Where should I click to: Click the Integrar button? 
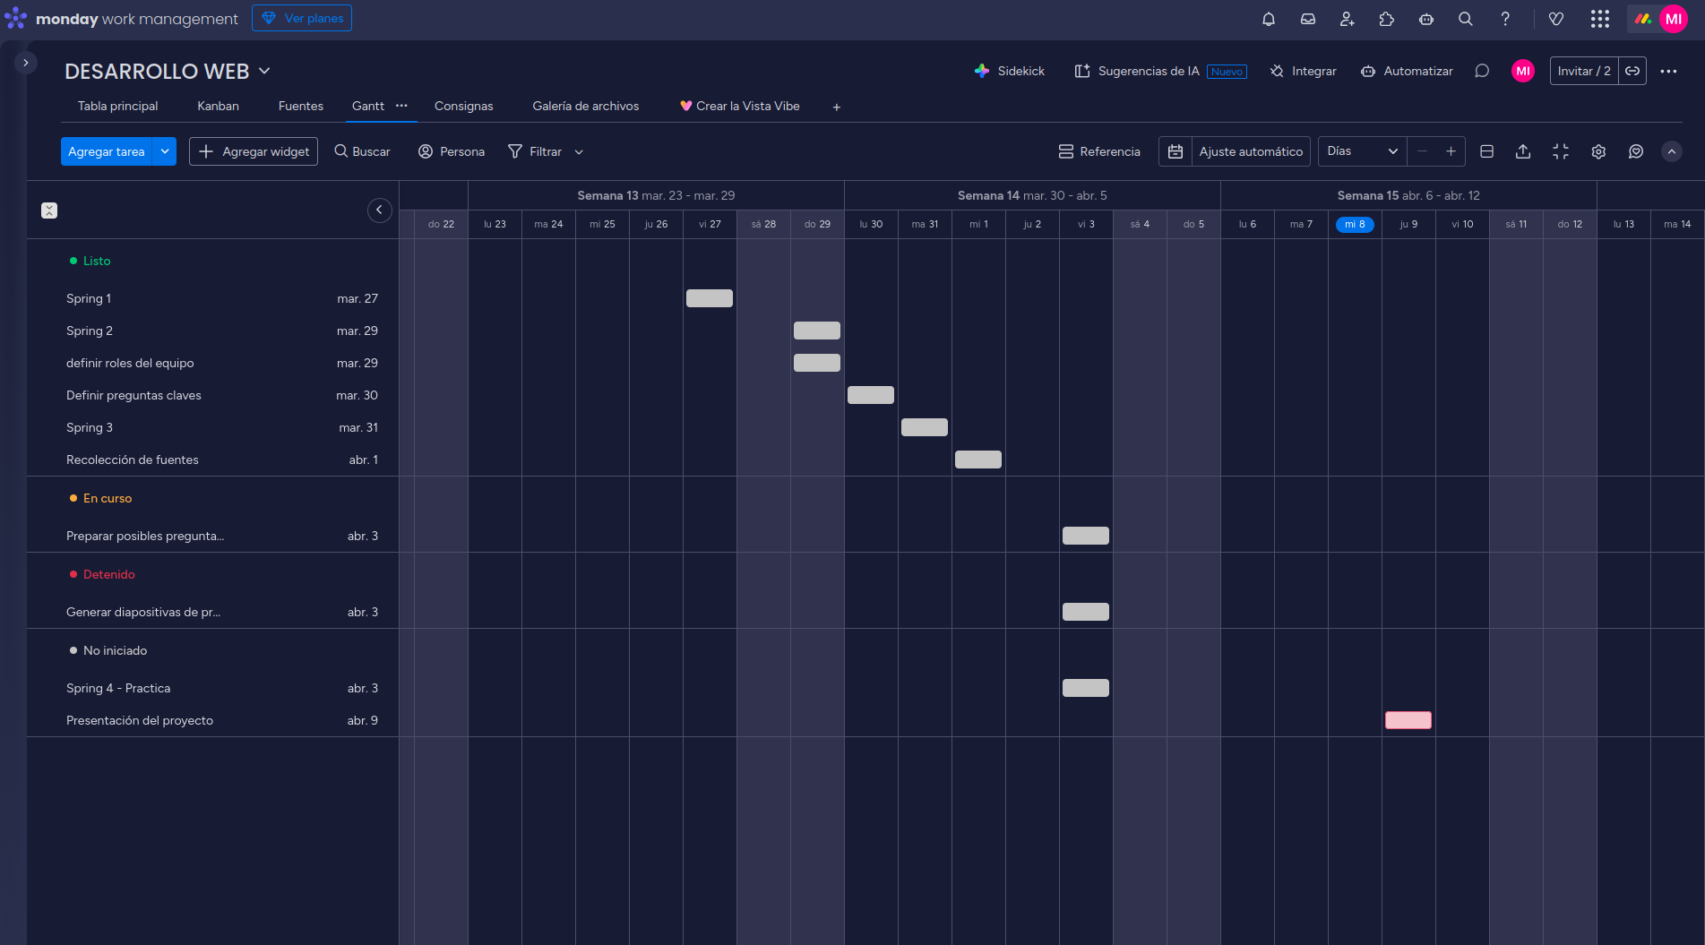pyautogui.click(x=1304, y=71)
